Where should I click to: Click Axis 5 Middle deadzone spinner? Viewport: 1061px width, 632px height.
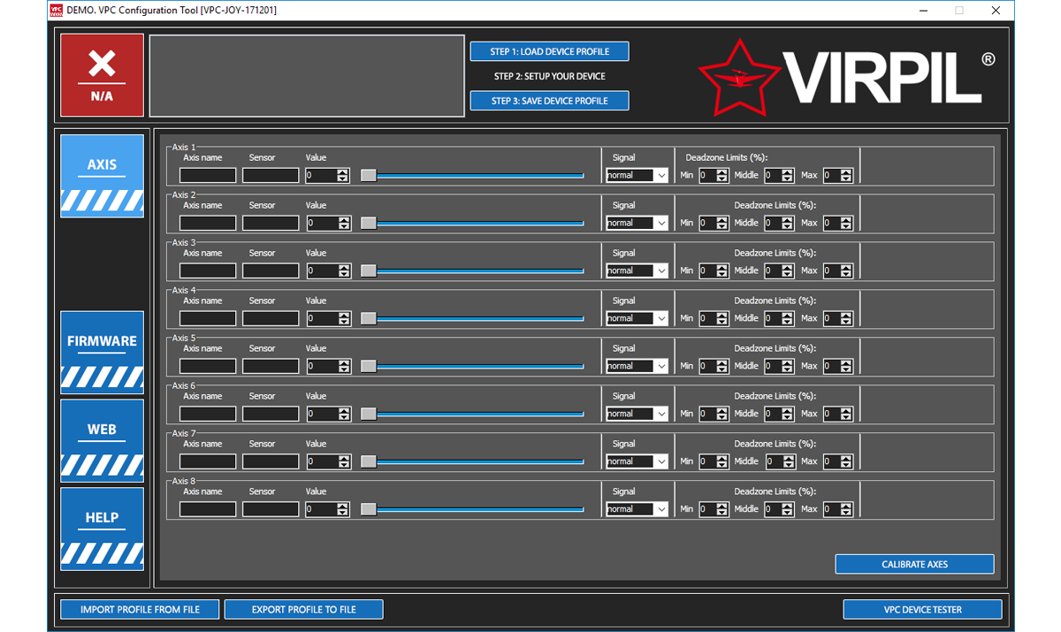tap(779, 366)
